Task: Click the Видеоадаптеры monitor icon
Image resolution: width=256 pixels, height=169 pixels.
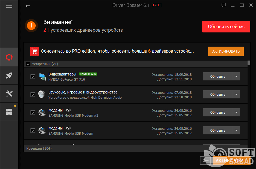Action: (x=42, y=77)
